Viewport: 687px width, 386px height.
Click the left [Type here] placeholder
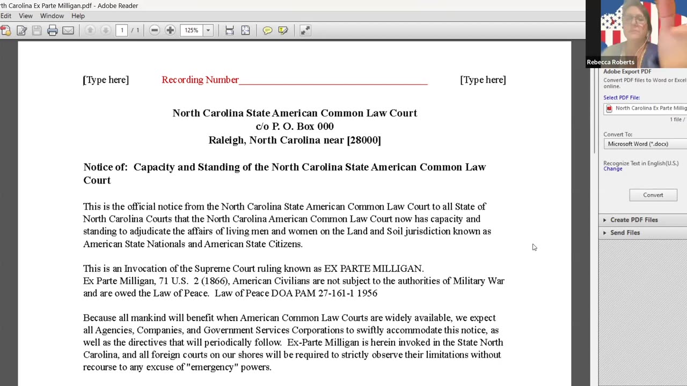[x=106, y=80]
